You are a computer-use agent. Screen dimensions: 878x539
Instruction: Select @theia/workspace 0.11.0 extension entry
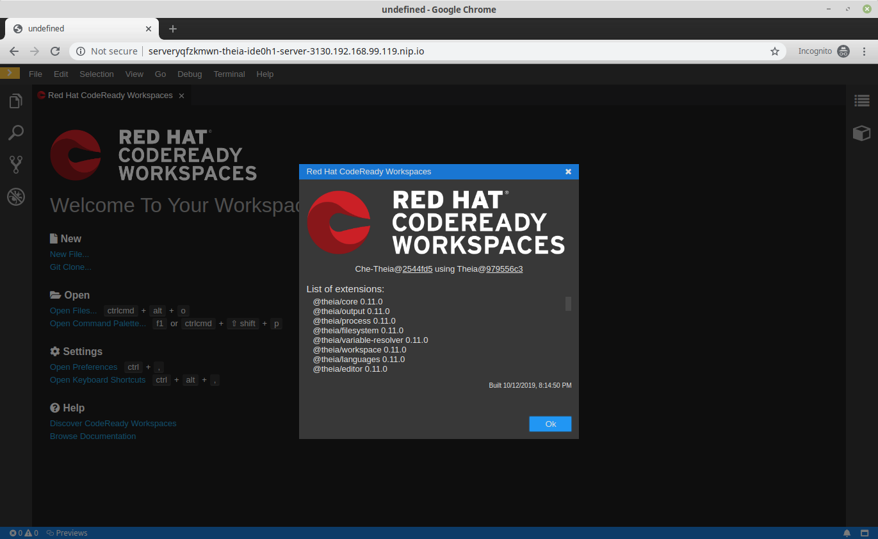359,350
